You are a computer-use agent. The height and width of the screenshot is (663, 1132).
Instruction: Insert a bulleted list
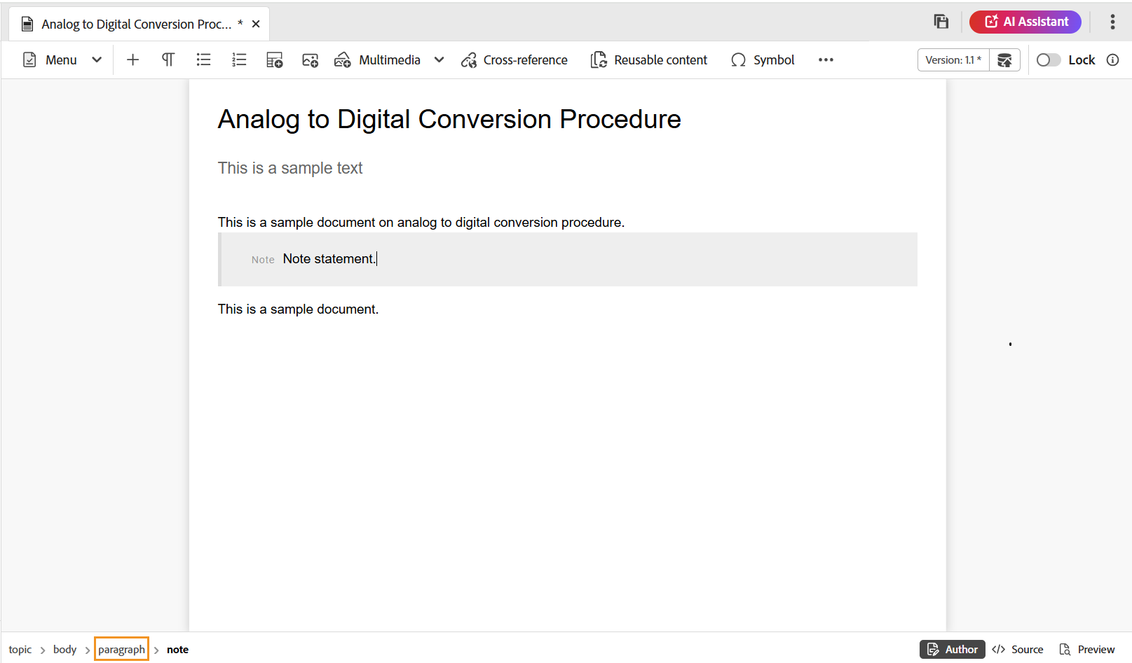click(x=203, y=60)
